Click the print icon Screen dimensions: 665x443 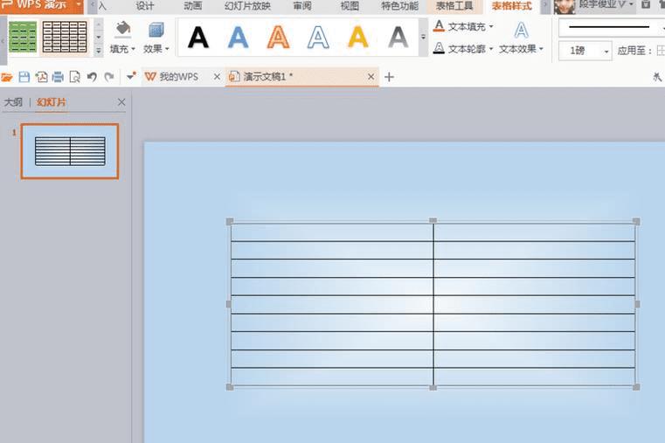click(x=58, y=77)
